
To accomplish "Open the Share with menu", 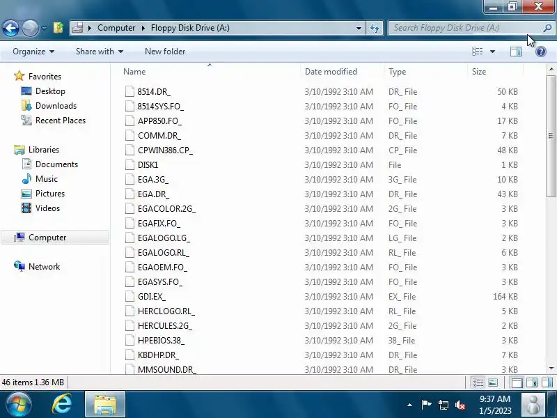I will click(100, 52).
